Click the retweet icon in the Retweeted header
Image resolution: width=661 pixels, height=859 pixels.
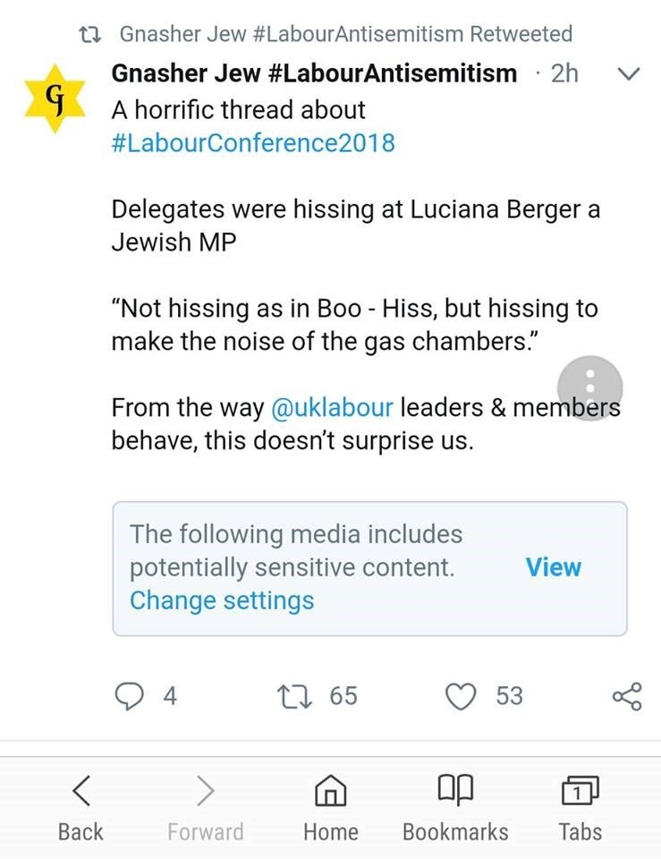(x=89, y=34)
